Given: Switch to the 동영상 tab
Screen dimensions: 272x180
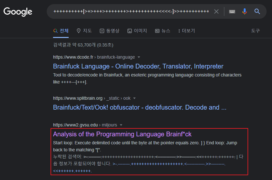Looking at the screenshot, I should 109,31.
